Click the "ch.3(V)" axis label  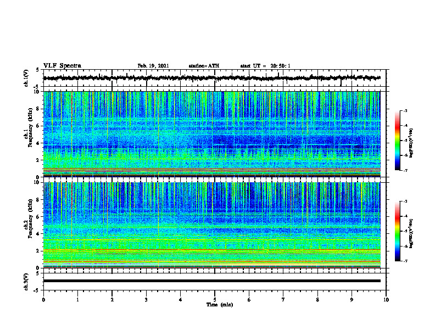coord(26,282)
